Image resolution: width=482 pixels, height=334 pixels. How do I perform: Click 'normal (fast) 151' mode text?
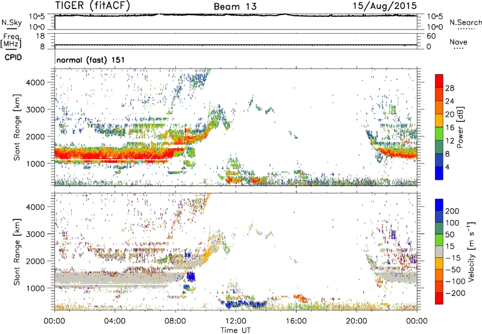click(x=90, y=60)
